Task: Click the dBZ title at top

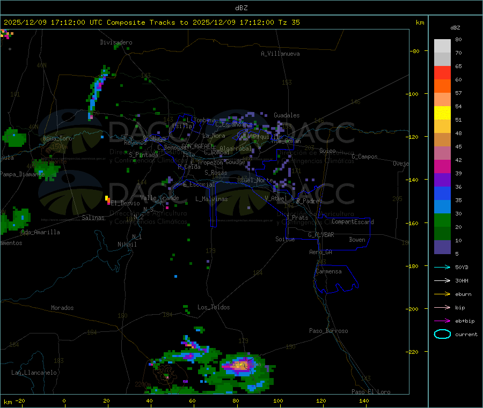Action: [x=241, y=8]
